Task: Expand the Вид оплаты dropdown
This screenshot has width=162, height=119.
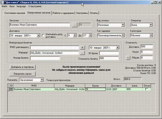Action: point(123,25)
